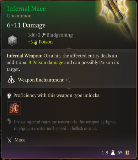Click the gray damage dice icon
The image size is (138, 160).
pos(12,41)
